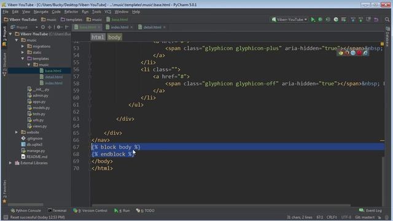The height and width of the screenshot is (221, 393).
Task: Collapse the Viberr-YouTube root folder
Action: 10,34
